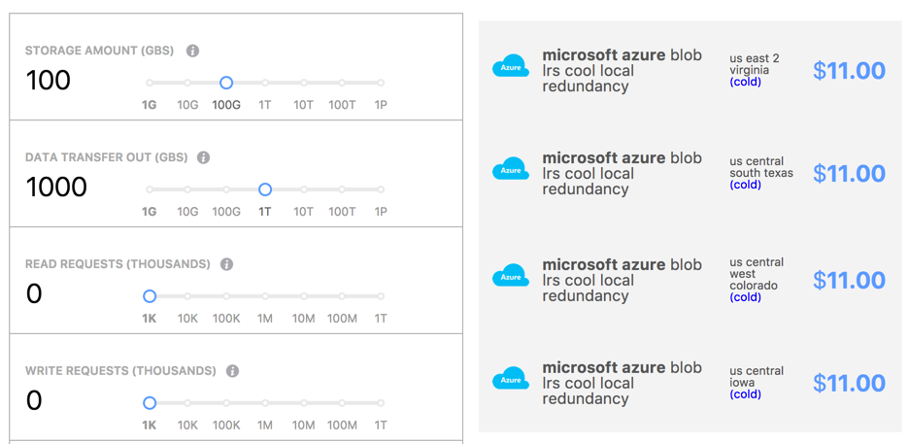Open info tooltip icon for Read Requests
Image resolution: width=909 pixels, height=444 pixels.
coord(226,264)
